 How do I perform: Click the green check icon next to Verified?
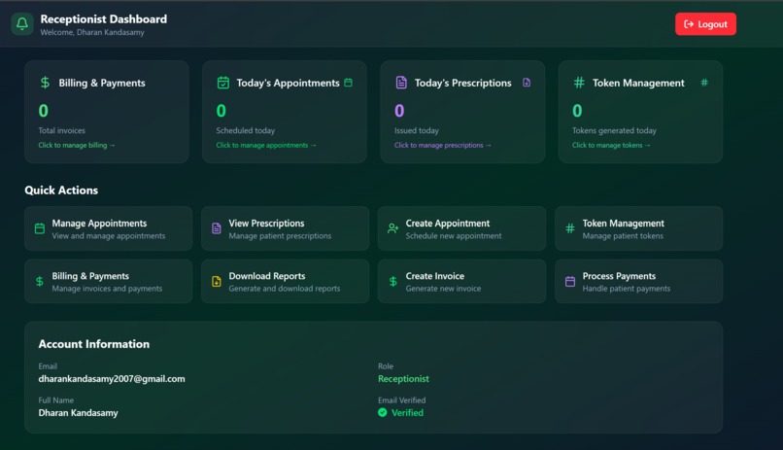(383, 412)
